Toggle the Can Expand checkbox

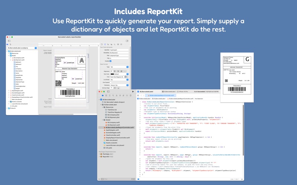(x=111, y=82)
